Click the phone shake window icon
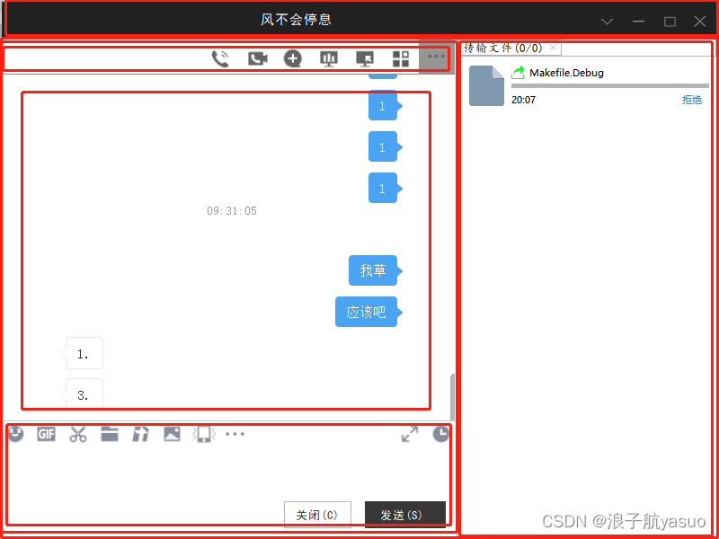 pyautogui.click(x=204, y=434)
